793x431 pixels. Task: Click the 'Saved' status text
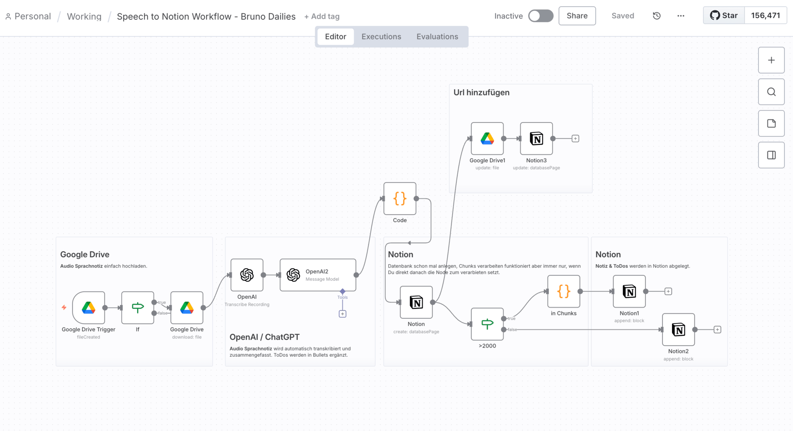tap(623, 16)
